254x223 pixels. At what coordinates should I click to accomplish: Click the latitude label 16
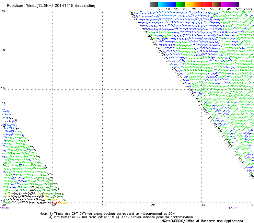pos(3,88)
